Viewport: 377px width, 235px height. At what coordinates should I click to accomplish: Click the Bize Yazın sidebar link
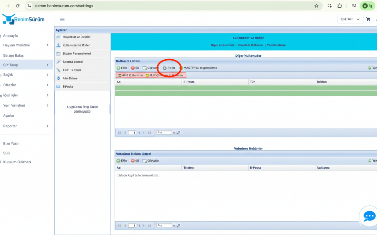(11, 144)
